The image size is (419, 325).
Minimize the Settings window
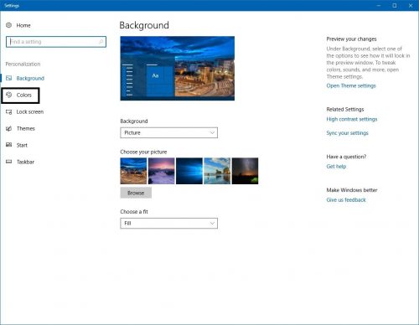[x=379, y=6]
